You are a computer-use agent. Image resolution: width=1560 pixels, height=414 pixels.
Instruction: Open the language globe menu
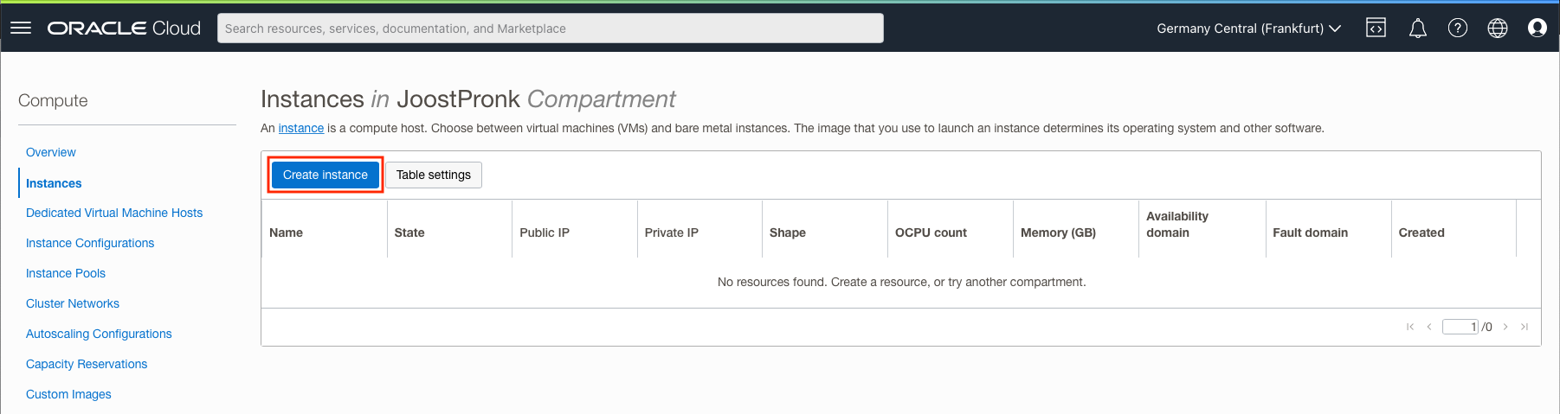coord(1498,29)
